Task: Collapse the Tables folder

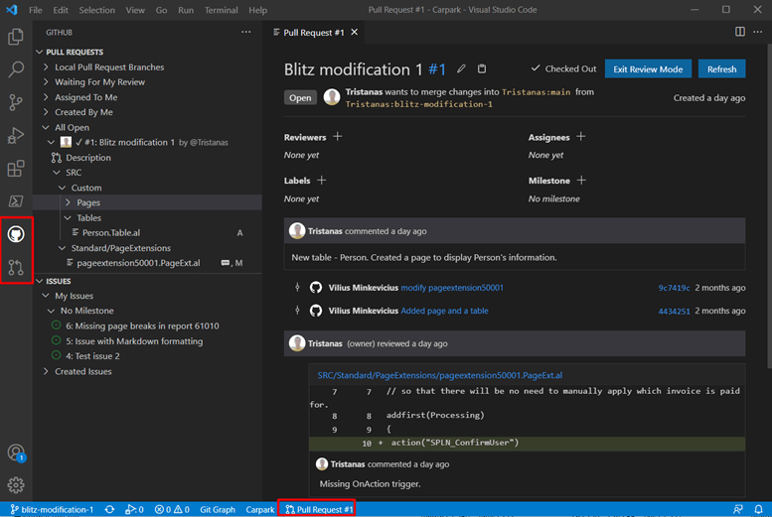Action: (x=68, y=218)
